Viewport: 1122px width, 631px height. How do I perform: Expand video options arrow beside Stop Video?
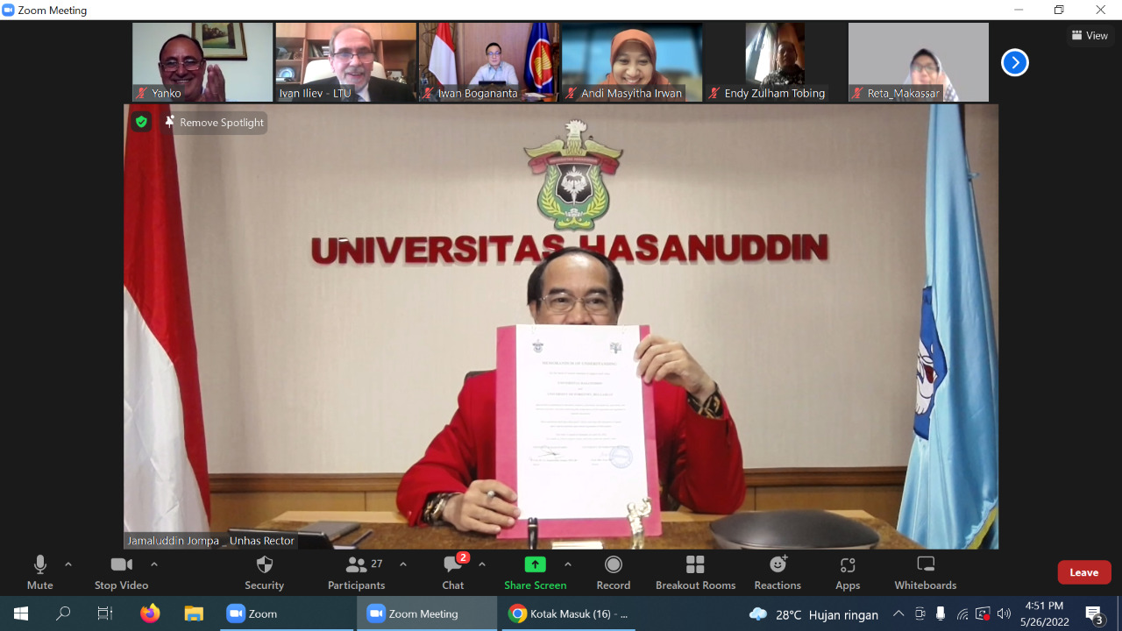tap(154, 564)
